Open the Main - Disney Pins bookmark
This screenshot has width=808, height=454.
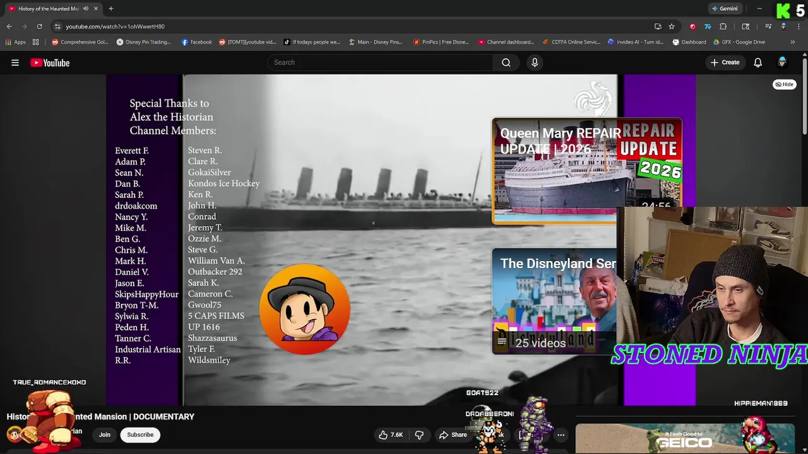click(376, 42)
